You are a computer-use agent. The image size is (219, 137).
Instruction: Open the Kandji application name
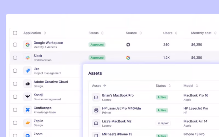[x=39, y=95]
